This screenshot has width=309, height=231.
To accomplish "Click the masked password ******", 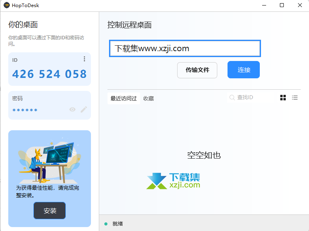I will 25,110.
